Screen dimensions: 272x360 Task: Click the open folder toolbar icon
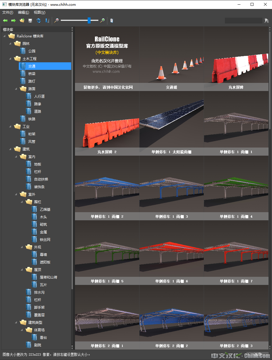click(22, 21)
